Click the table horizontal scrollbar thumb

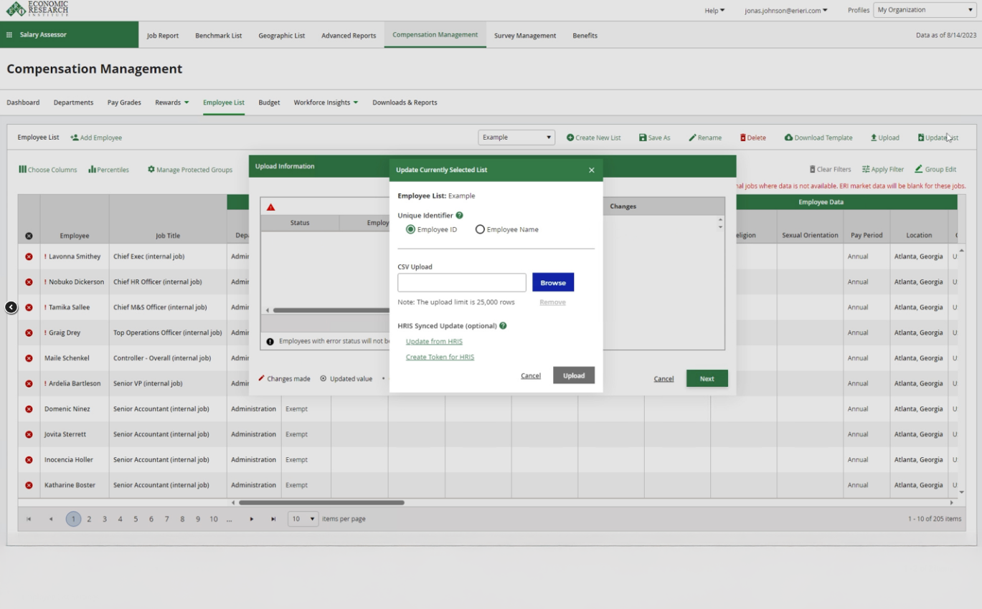click(321, 502)
